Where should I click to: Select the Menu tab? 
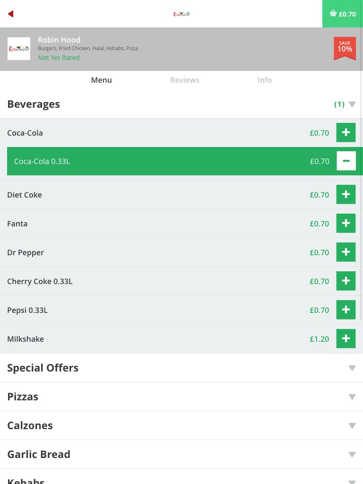tap(101, 80)
